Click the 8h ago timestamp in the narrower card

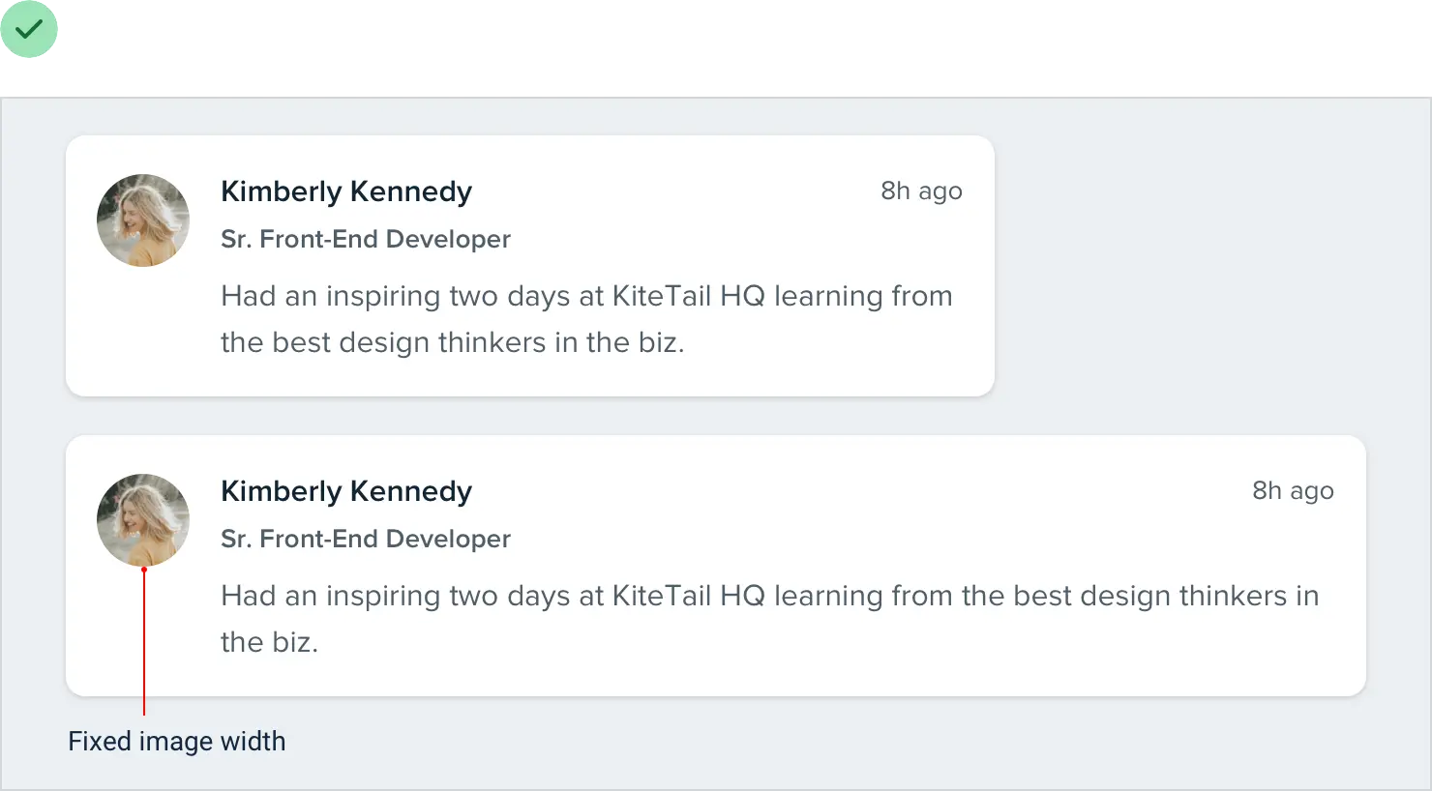click(x=921, y=191)
